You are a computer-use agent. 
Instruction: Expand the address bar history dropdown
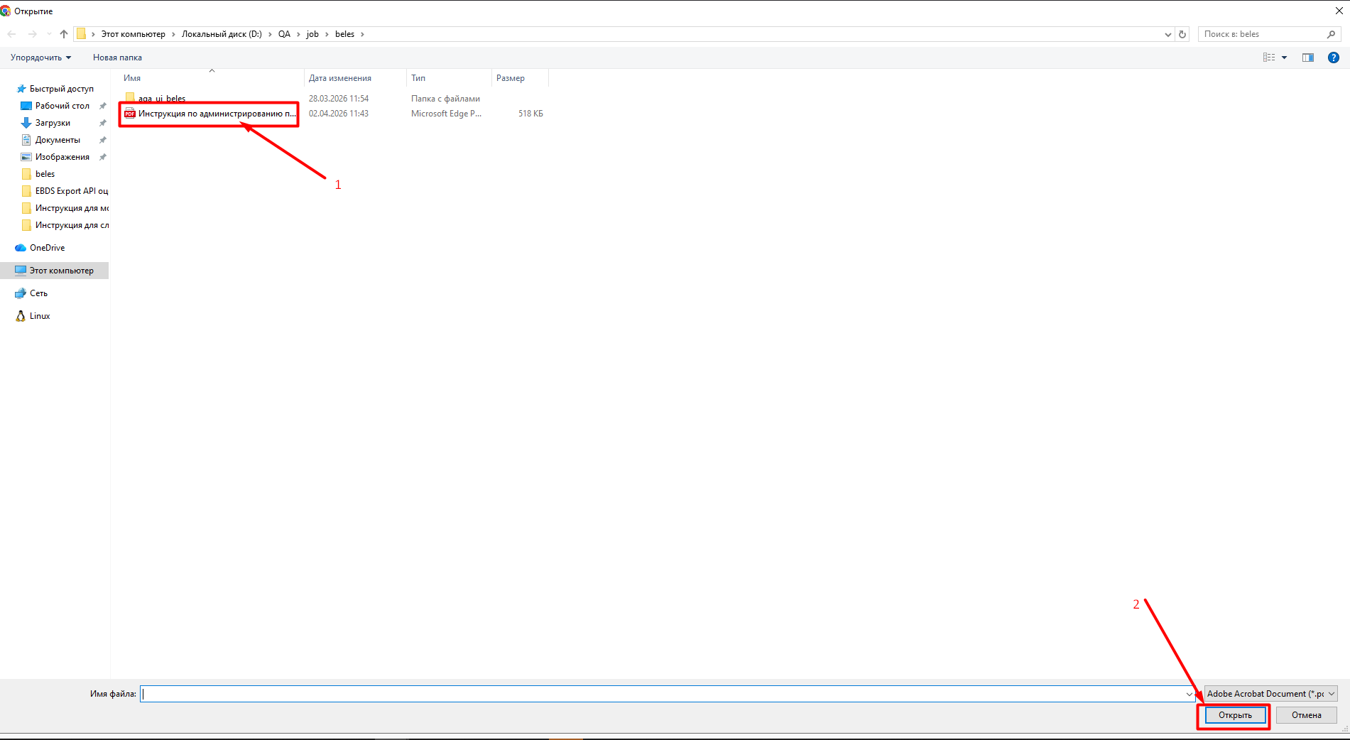[1168, 34]
